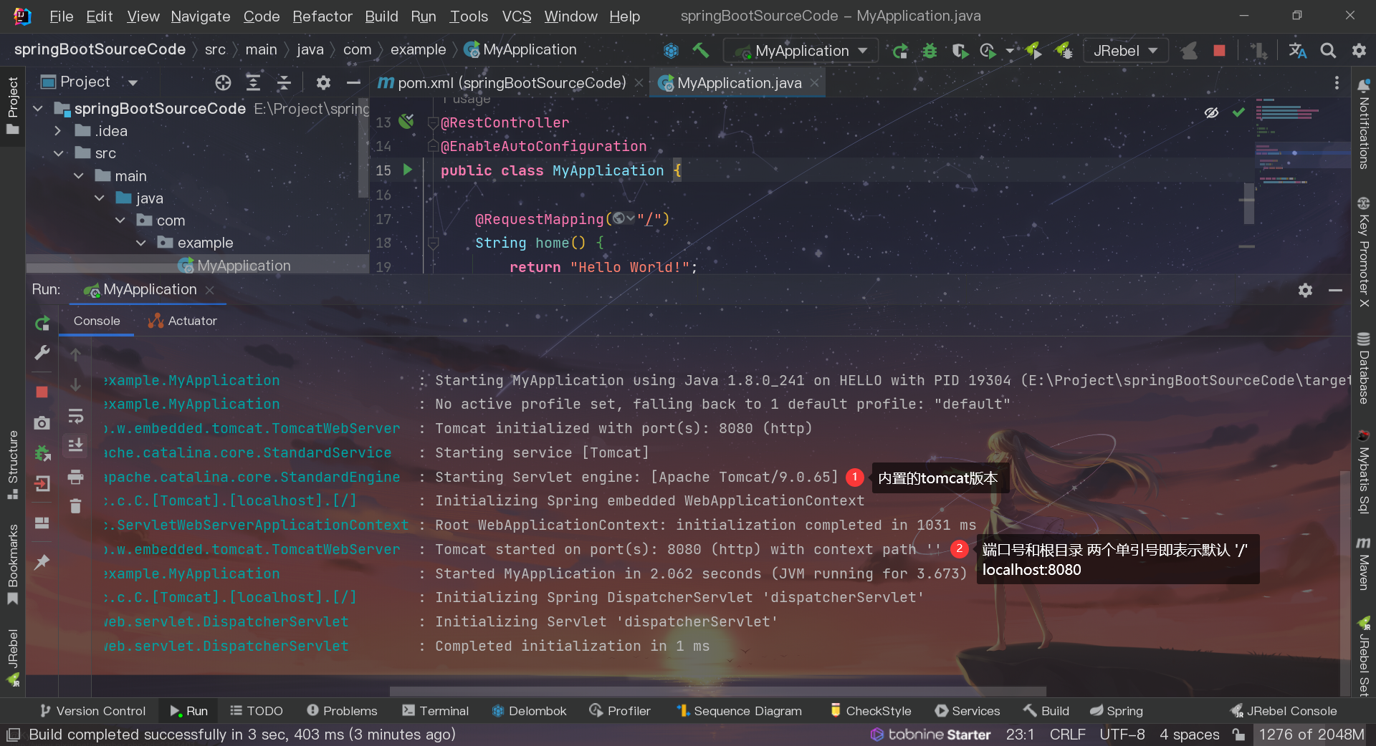The width and height of the screenshot is (1376, 746).
Task: Open Project panel options gear
Action: coord(323,83)
